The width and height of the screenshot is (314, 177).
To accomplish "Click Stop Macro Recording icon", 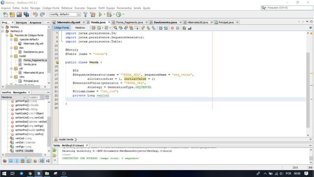I will (178, 28).
